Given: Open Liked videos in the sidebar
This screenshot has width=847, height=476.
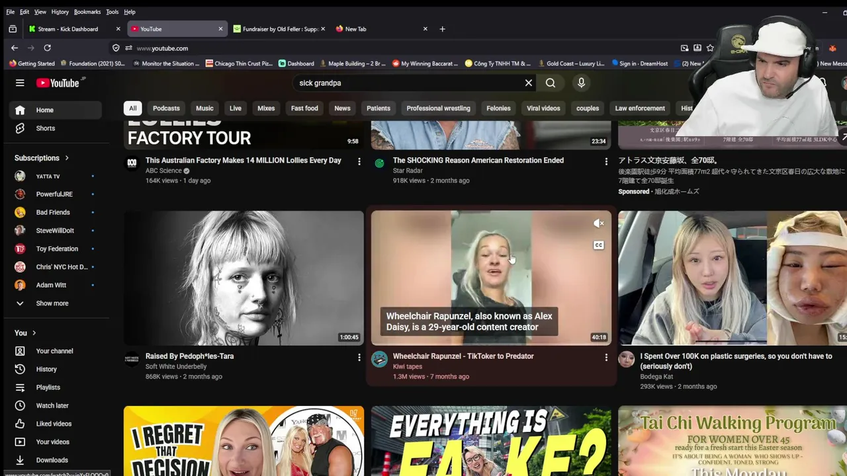Looking at the screenshot, I should point(55,424).
